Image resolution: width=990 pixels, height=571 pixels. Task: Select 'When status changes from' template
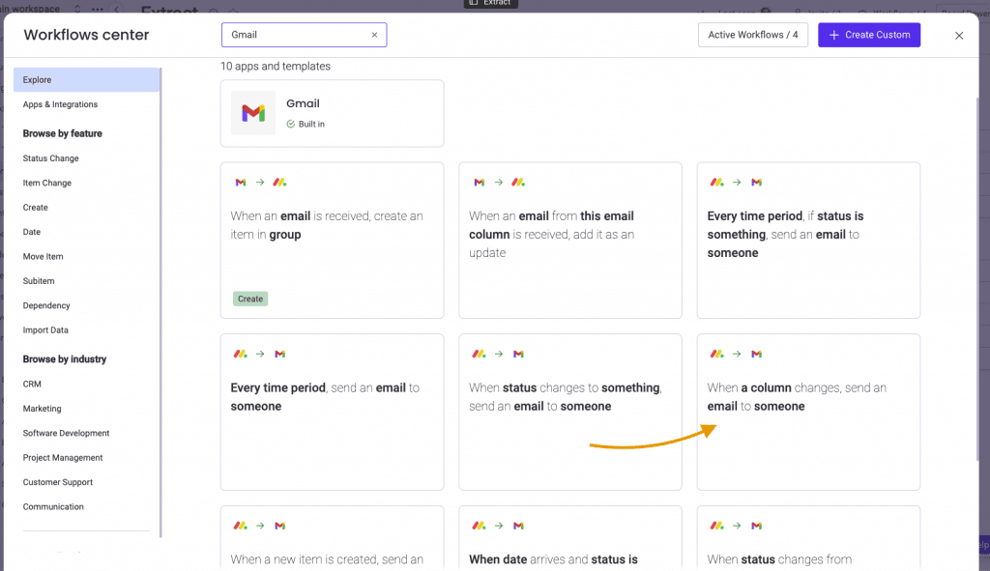click(x=808, y=538)
